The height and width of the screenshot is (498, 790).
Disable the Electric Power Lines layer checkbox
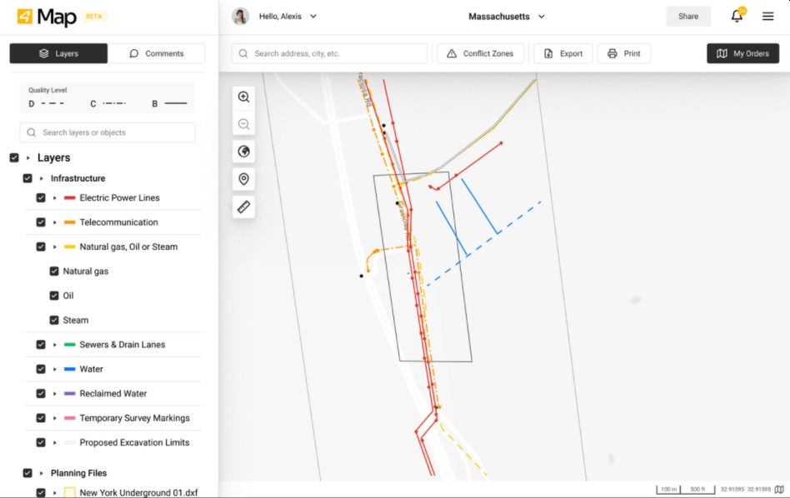click(x=41, y=198)
